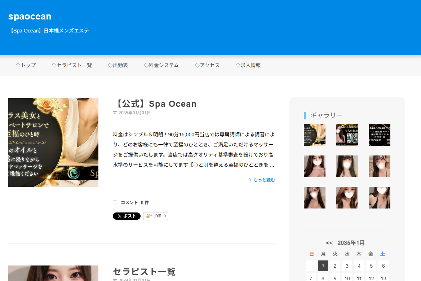Click the 【Spa Ocean】日本橋メンズエステ tagline
The width and height of the screenshot is (421, 281).
tap(49, 31)
